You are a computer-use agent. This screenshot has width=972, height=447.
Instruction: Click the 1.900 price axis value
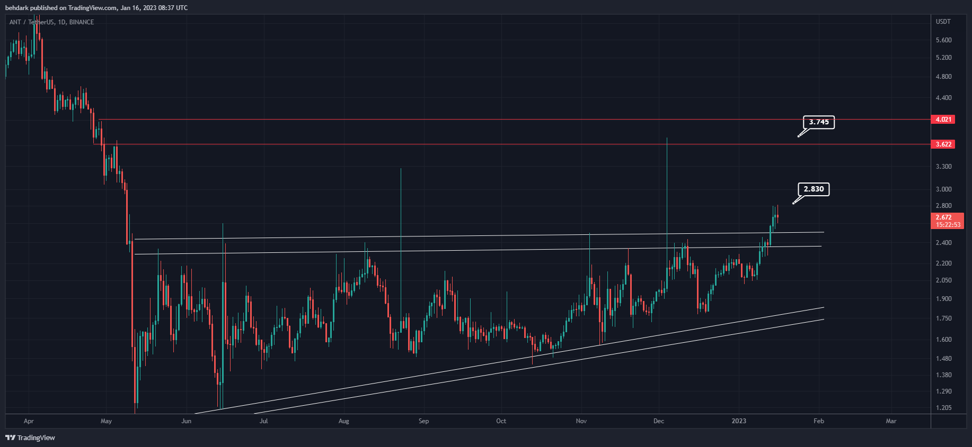click(943, 299)
